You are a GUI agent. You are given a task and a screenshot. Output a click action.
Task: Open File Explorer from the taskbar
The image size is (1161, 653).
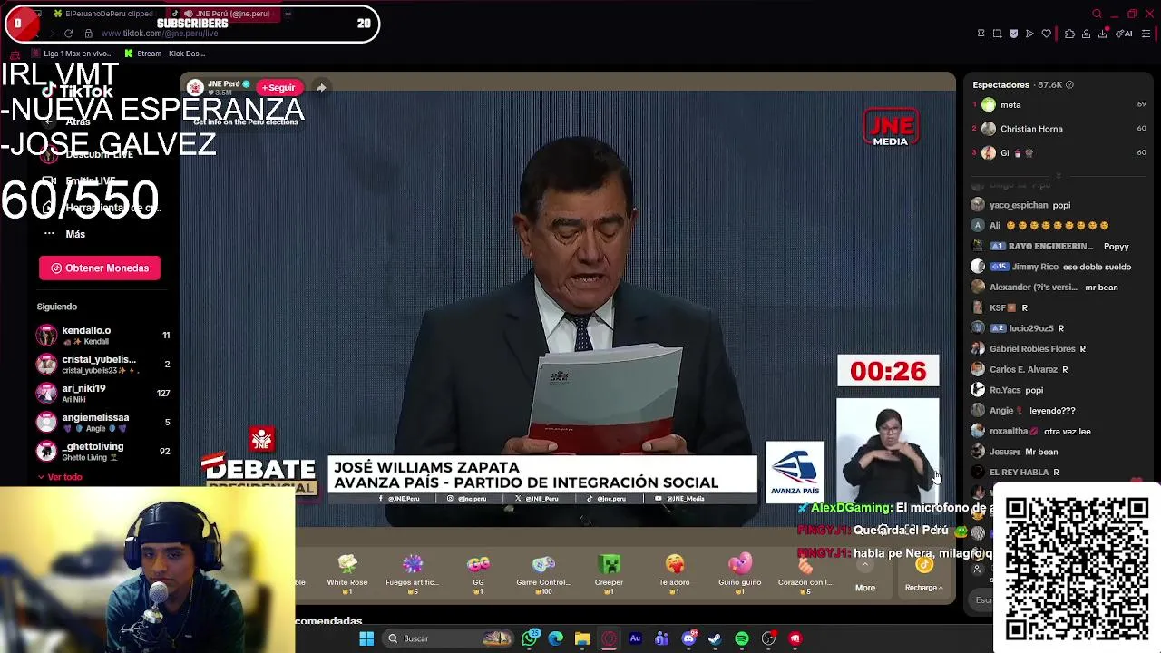point(582,638)
